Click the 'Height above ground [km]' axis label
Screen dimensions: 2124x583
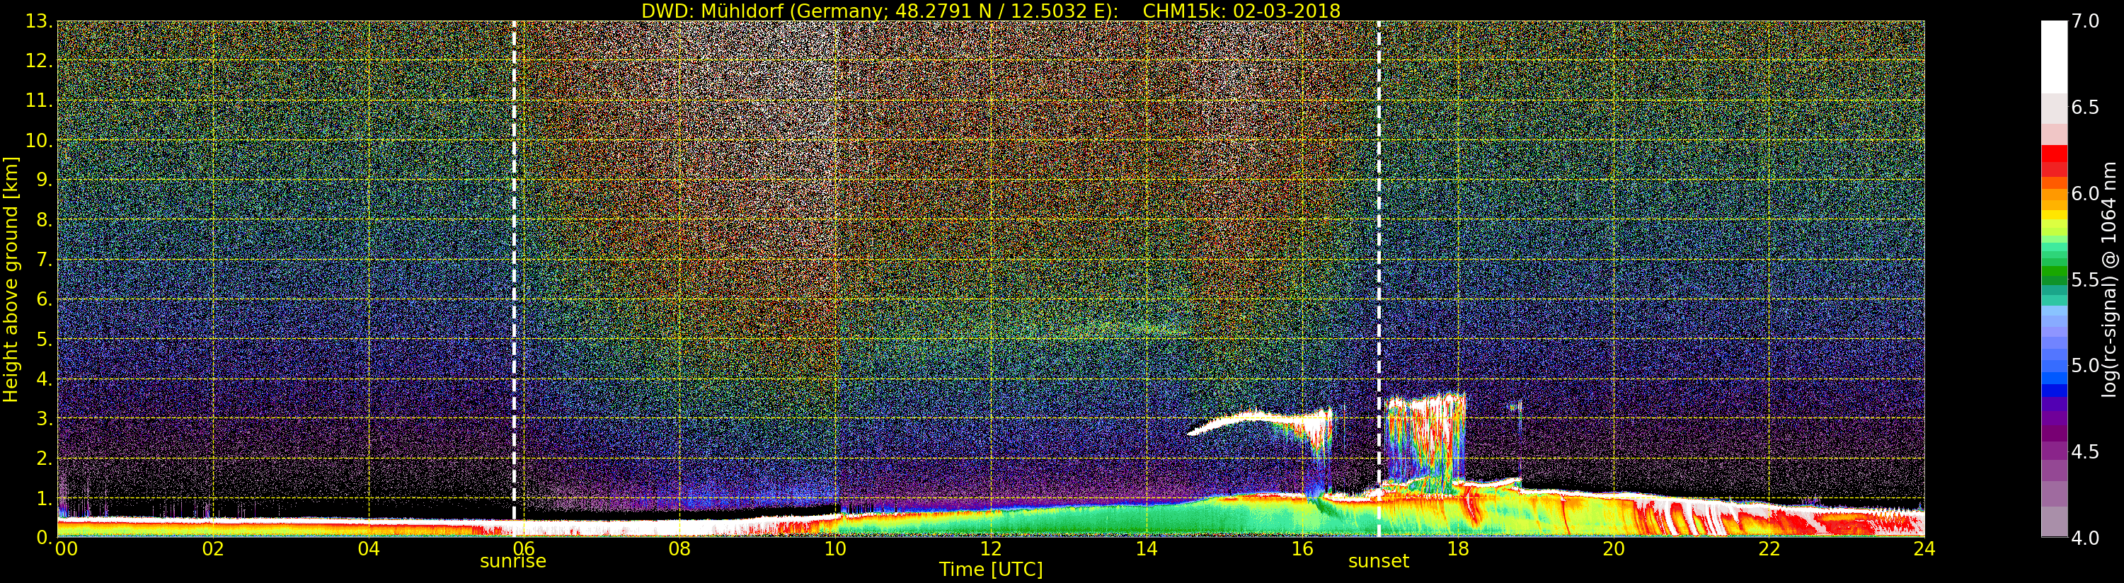pos(11,279)
